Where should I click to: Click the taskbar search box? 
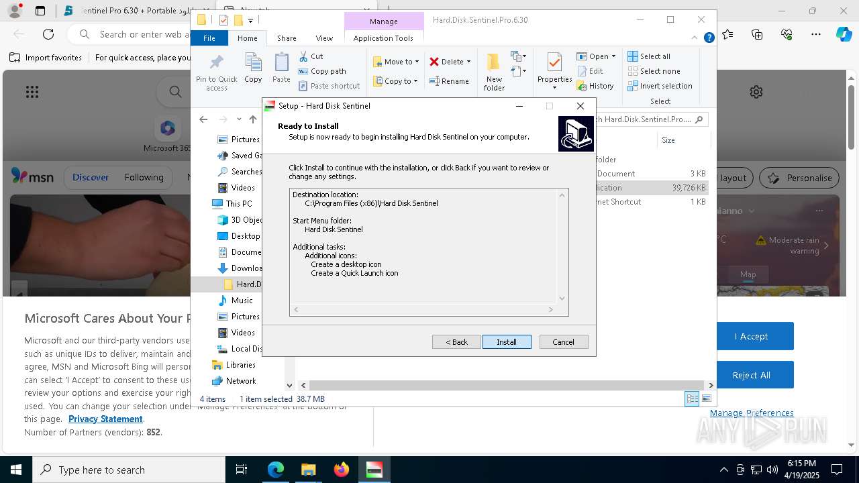(x=129, y=470)
